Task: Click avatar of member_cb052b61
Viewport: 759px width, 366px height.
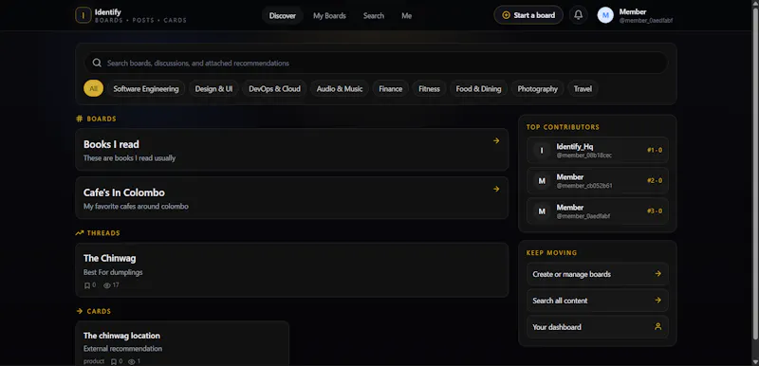Action: coord(542,181)
